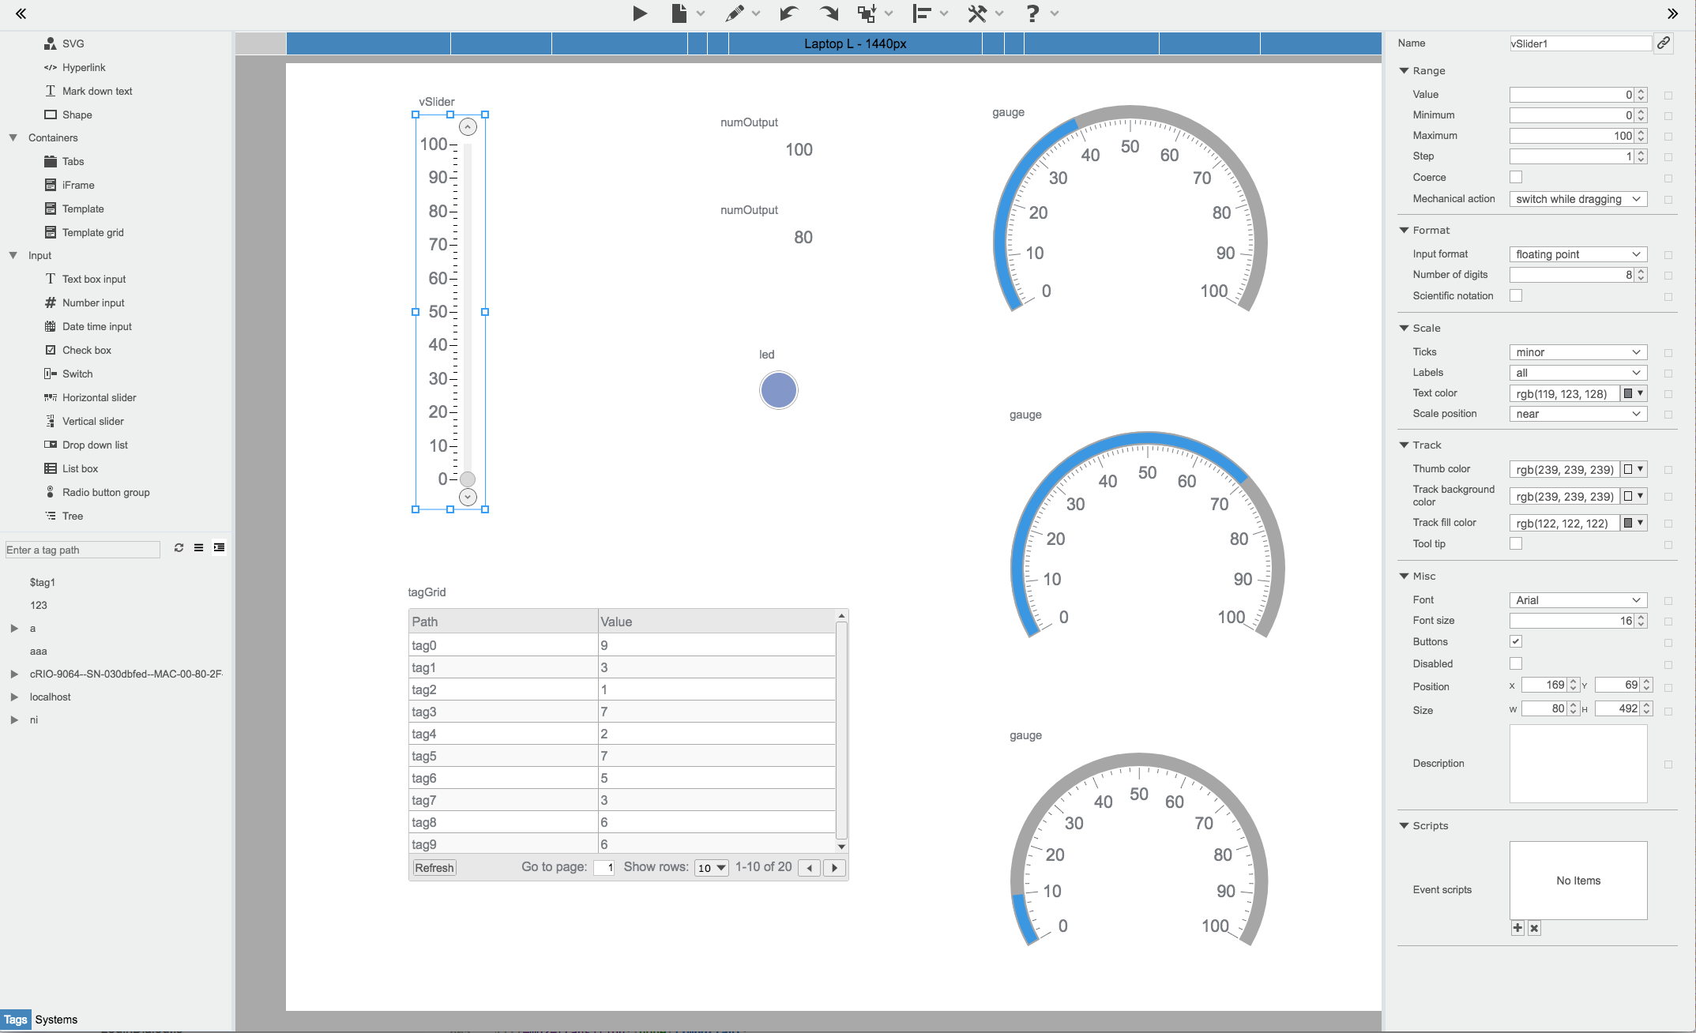Open the Font dropdown
The width and height of the screenshot is (1696, 1033).
pyautogui.click(x=1578, y=600)
